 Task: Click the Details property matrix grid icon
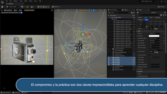(x=161, y=15)
